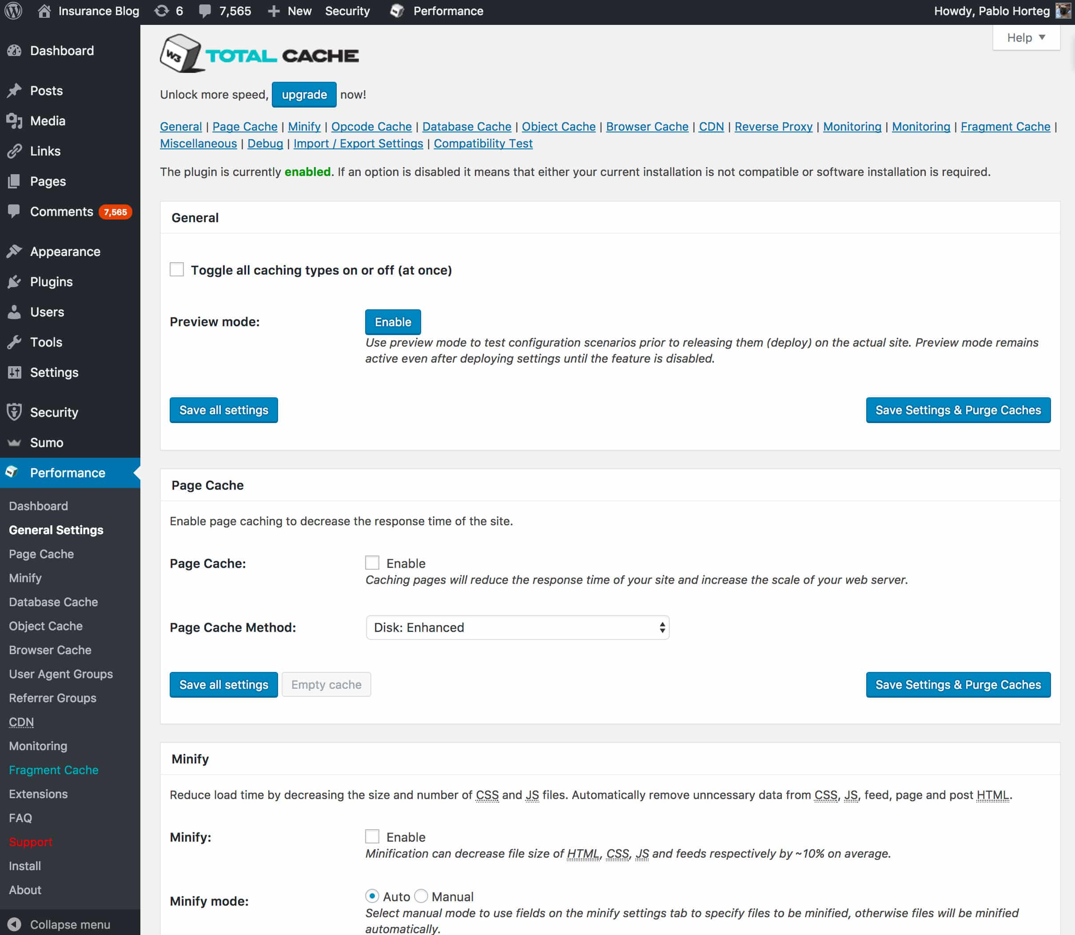Click Enable button for Preview mode
1075x935 pixels.
point(393,322)
